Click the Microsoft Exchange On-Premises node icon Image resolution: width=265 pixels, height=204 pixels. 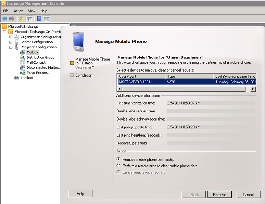point(11,32)
